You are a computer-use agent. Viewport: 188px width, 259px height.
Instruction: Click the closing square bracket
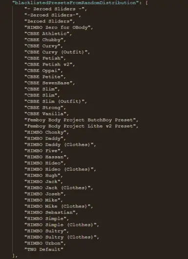tap(14, 256)
